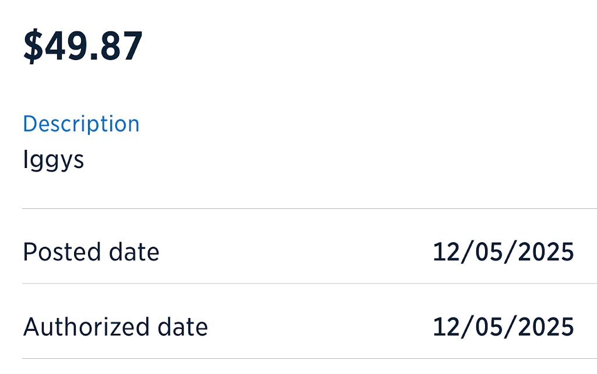The height and width of the screenshot is (374, 597).
Task: Select the Iggys merchant name
Action: click(53, 160)
